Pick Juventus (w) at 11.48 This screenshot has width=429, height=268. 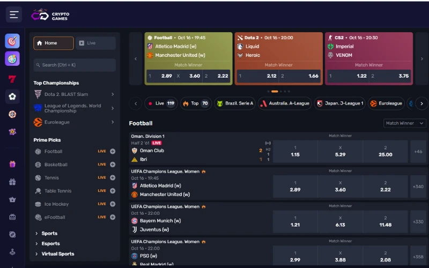(386, 222)
